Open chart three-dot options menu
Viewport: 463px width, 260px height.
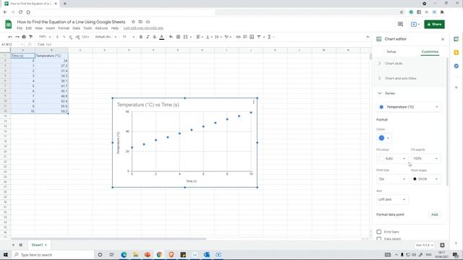click(x=253, y=102)
